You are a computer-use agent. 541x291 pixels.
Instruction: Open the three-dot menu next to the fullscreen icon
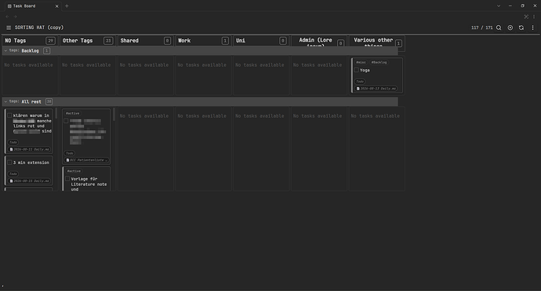534,16
